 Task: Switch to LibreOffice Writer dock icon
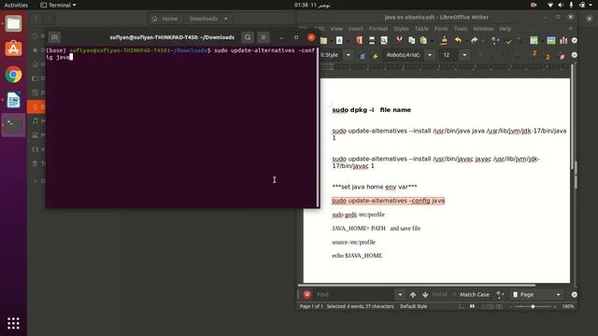click(13, 100)
